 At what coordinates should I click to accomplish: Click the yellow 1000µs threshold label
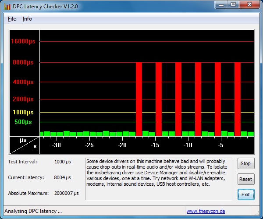23,112
